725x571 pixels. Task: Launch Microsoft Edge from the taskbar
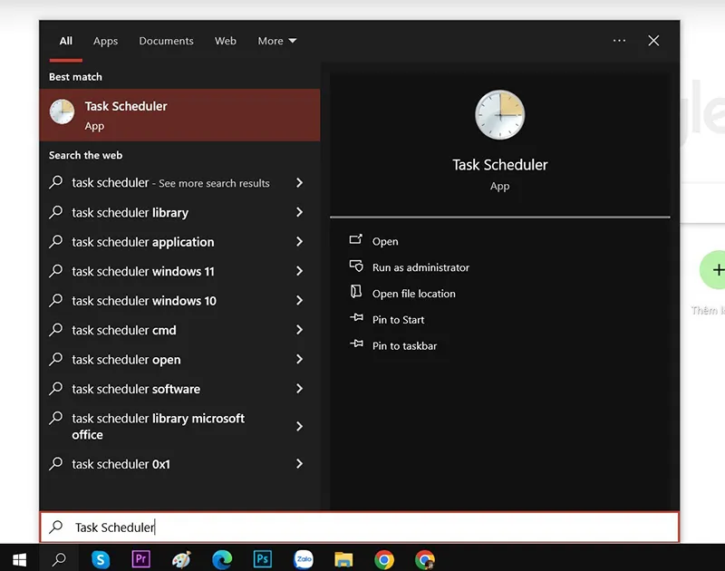tap(221, 559)
